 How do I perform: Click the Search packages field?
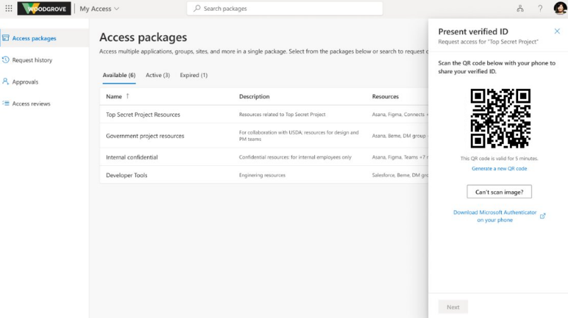coord(285,9)
